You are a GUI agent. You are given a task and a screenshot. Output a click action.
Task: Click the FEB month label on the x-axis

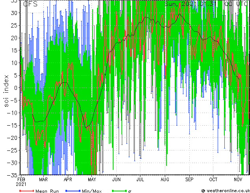[21, 180]
